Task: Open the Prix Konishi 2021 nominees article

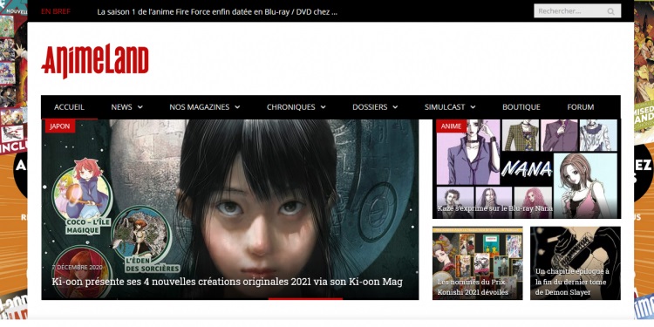Action: click(473, 287)
